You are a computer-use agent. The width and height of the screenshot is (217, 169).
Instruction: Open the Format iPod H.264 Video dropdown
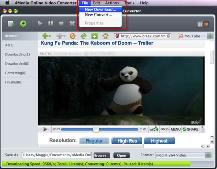tap(183, 155)
